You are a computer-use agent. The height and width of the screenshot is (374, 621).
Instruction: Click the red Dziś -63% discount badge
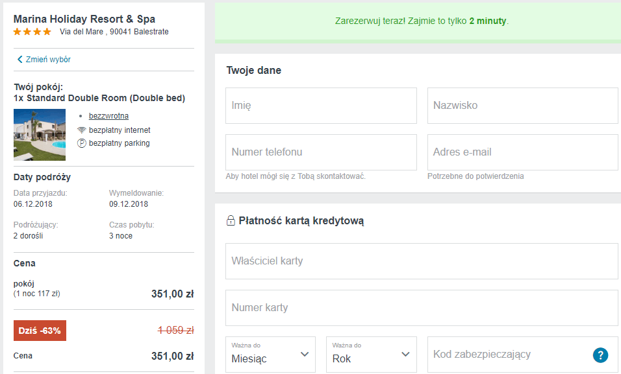[x=40, y=331]
